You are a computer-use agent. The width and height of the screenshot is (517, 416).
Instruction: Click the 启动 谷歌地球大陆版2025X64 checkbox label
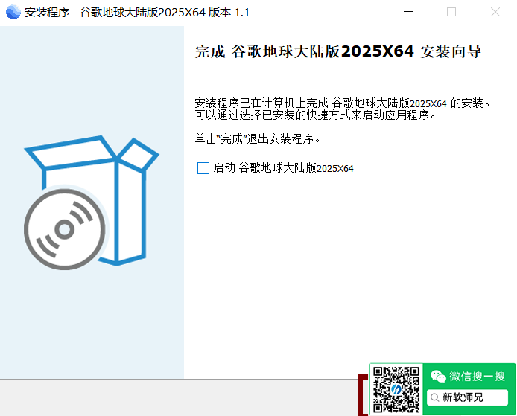point(283,168)
